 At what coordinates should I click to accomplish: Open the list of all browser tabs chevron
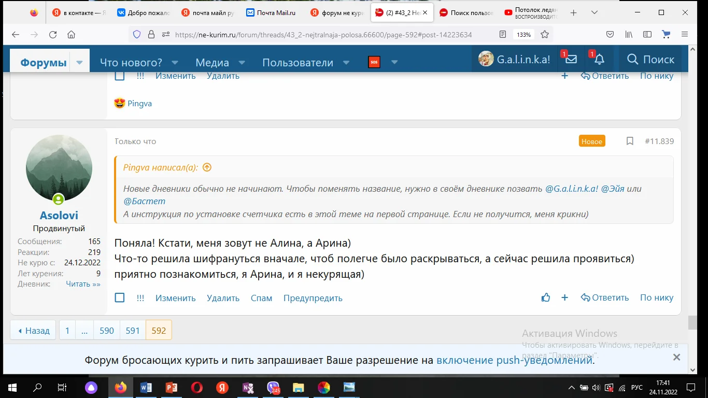(x=593, y=12)
